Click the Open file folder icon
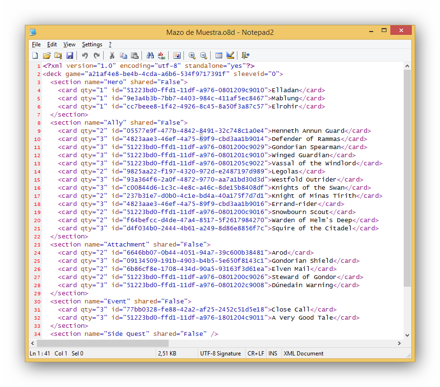 (47, 55)
